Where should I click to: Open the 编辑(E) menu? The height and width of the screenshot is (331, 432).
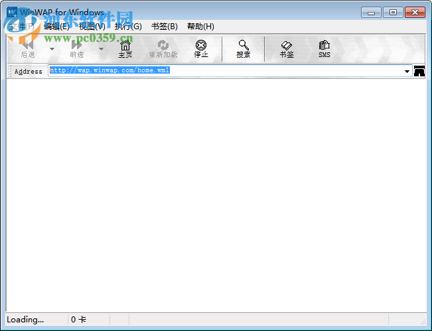coord(56,27)
